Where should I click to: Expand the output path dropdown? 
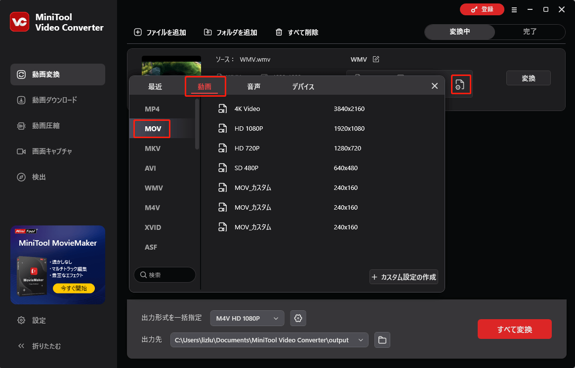(x=361, y=340)
